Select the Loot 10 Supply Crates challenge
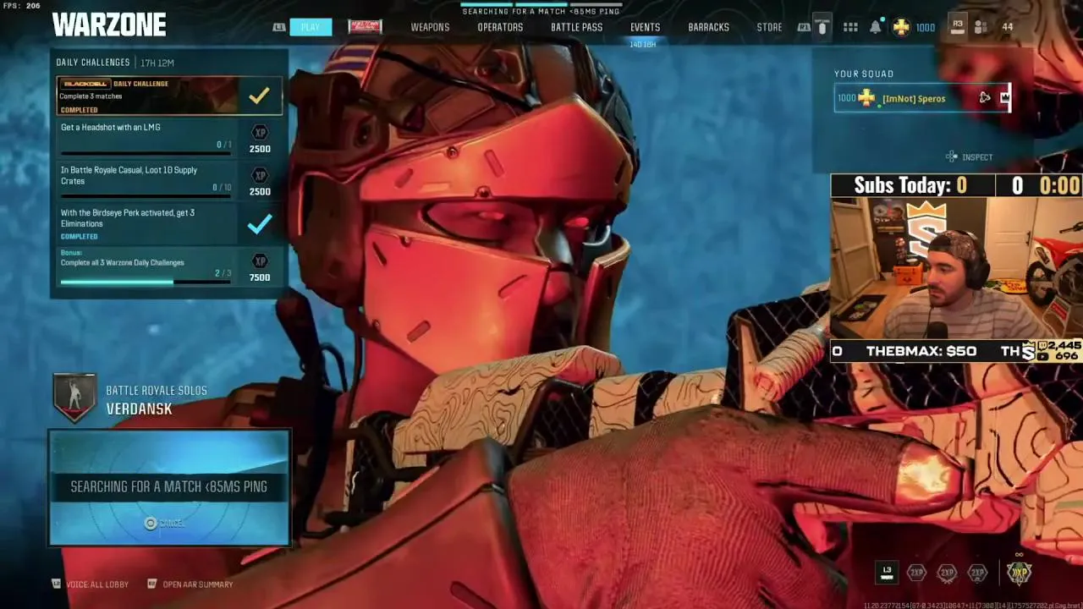This screenshot has width=1083, height=609. (x=169, y=179)
